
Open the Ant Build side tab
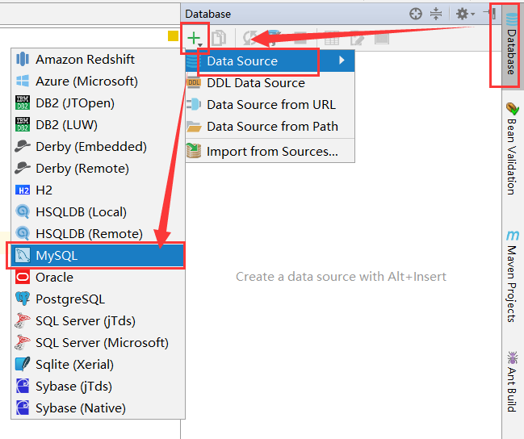pyautogui.click(x=512, y=382)
